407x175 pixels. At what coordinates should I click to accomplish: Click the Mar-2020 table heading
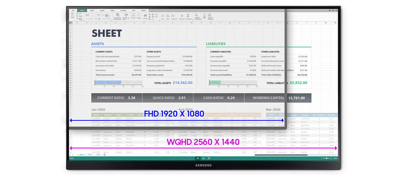tap(273, 110)
